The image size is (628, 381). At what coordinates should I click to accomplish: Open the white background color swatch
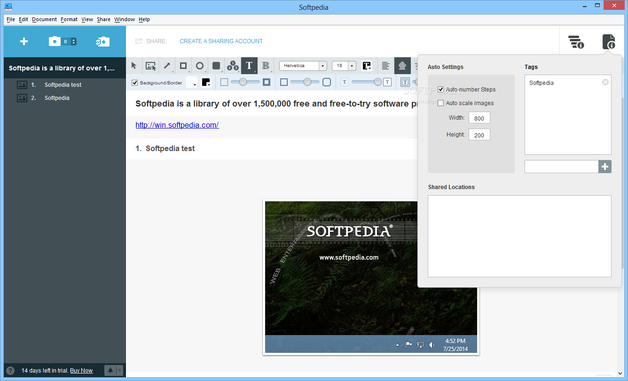[192, 82]
